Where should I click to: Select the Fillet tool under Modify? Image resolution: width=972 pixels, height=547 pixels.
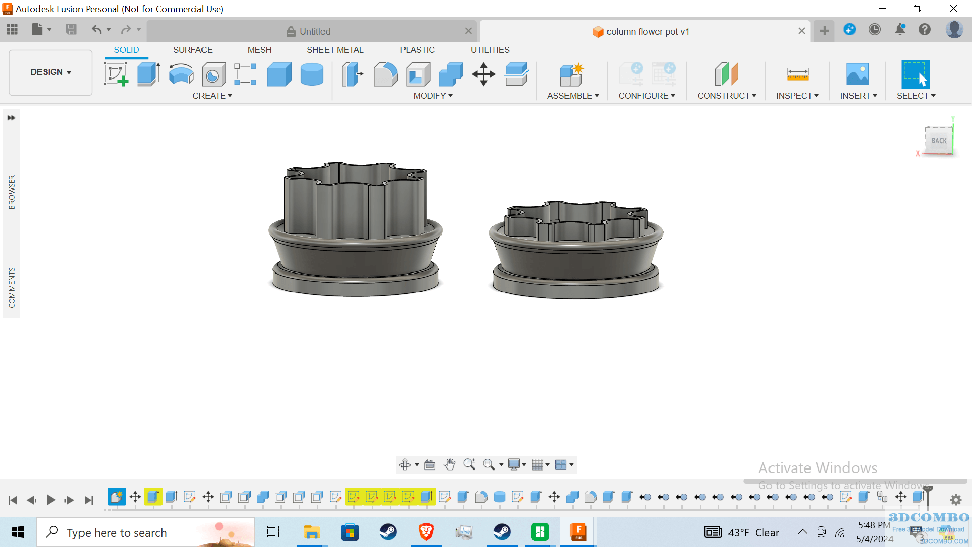point(385,74)
